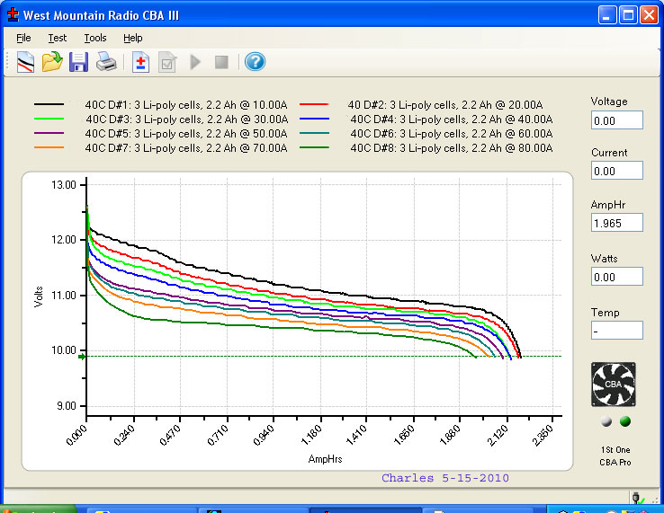Open help with the blue question mark icon
This screenshot has width=664, height=513.
click(255, 62)
